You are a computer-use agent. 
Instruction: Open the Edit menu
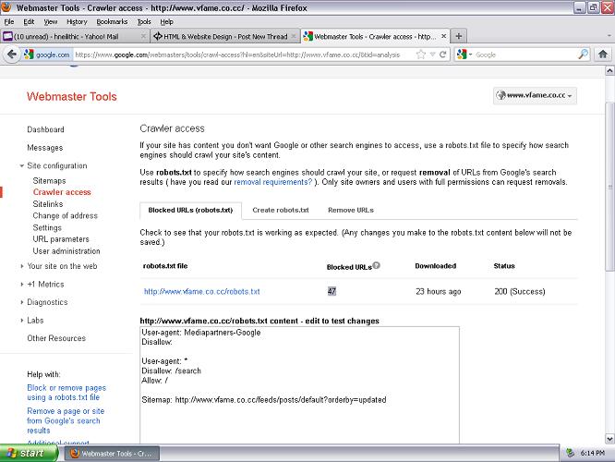point(29,21)
